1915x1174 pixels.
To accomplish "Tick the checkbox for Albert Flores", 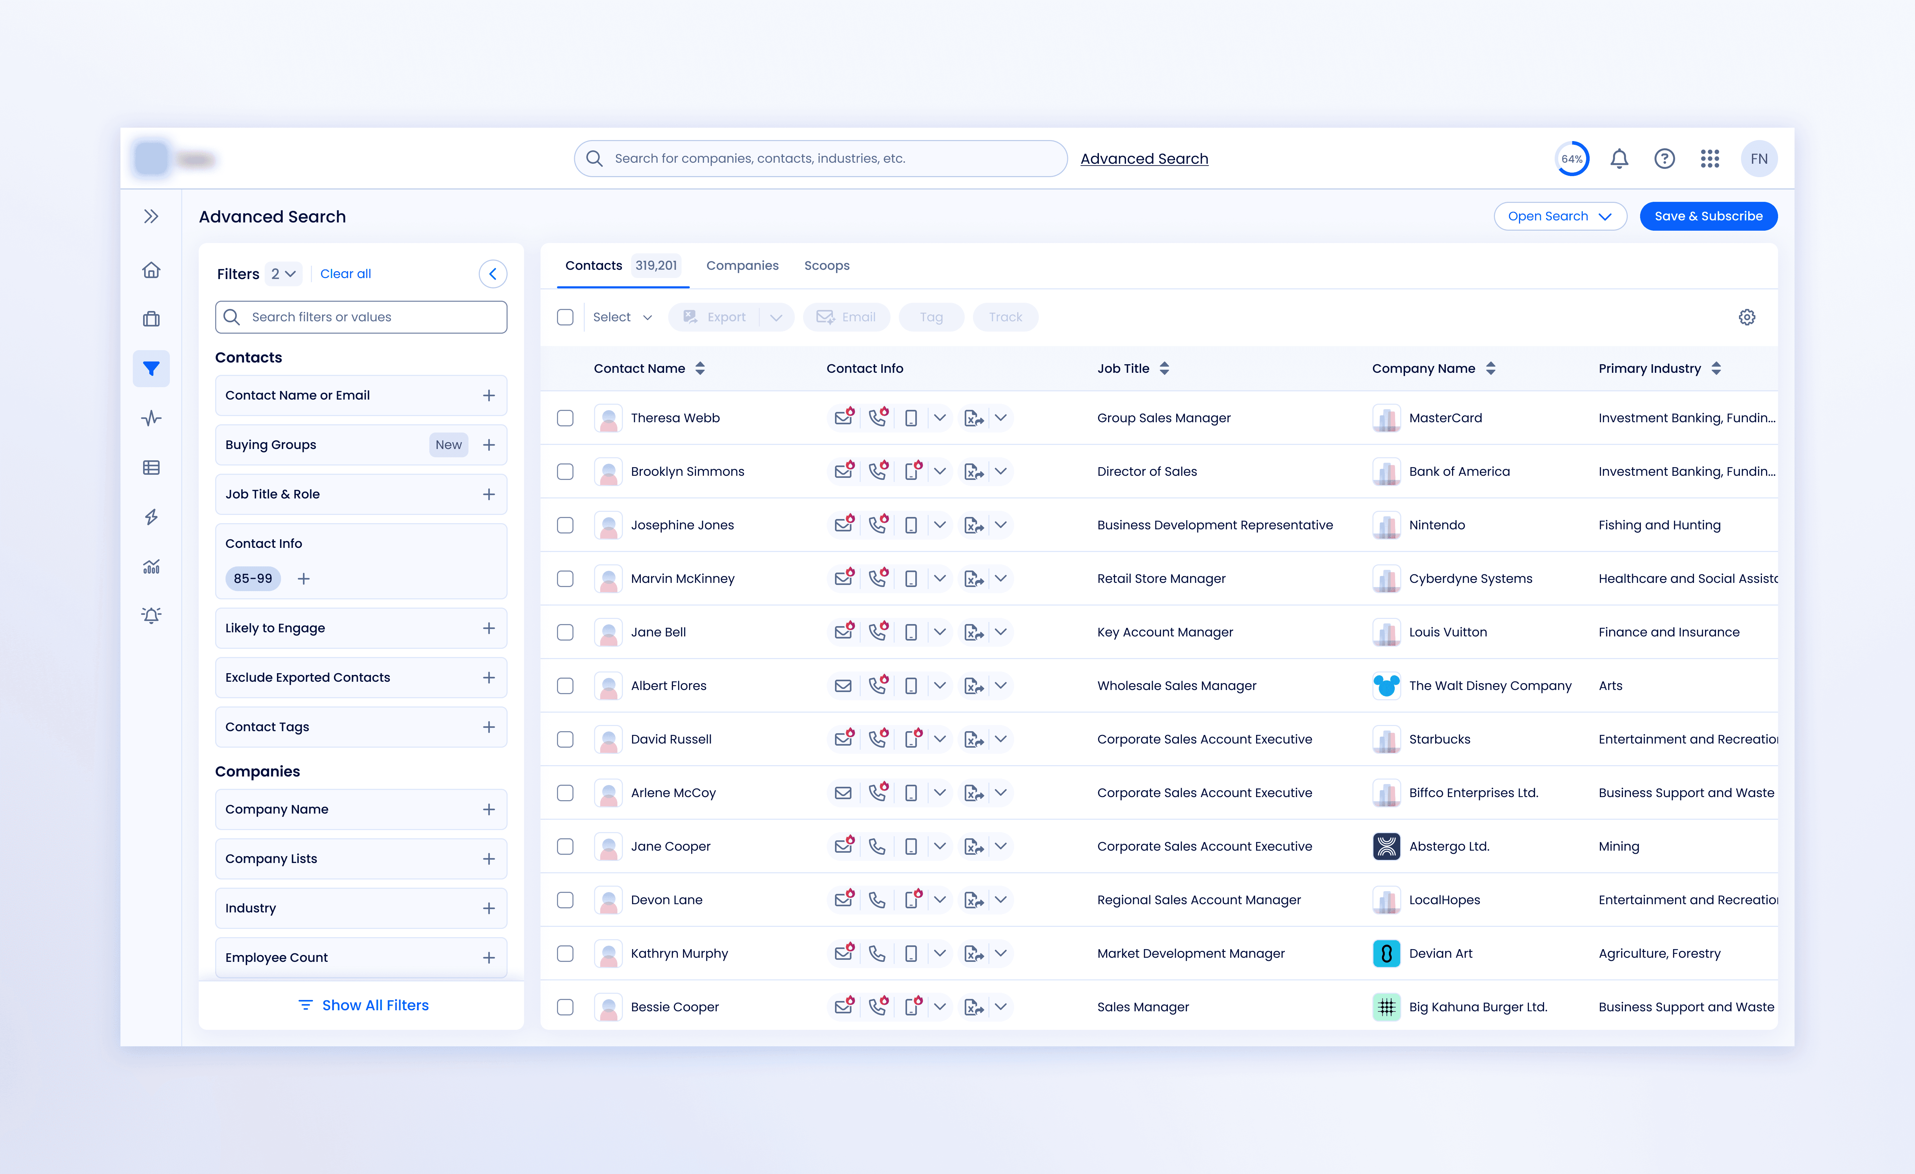I will (565, 686).
